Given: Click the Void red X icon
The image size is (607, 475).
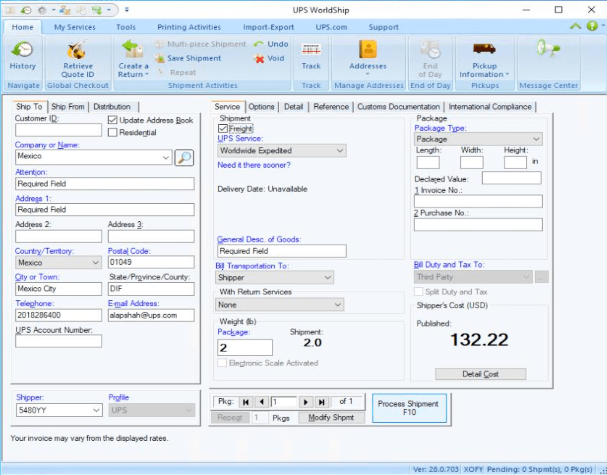Looking at the screenshot, I should coord(259,58).
